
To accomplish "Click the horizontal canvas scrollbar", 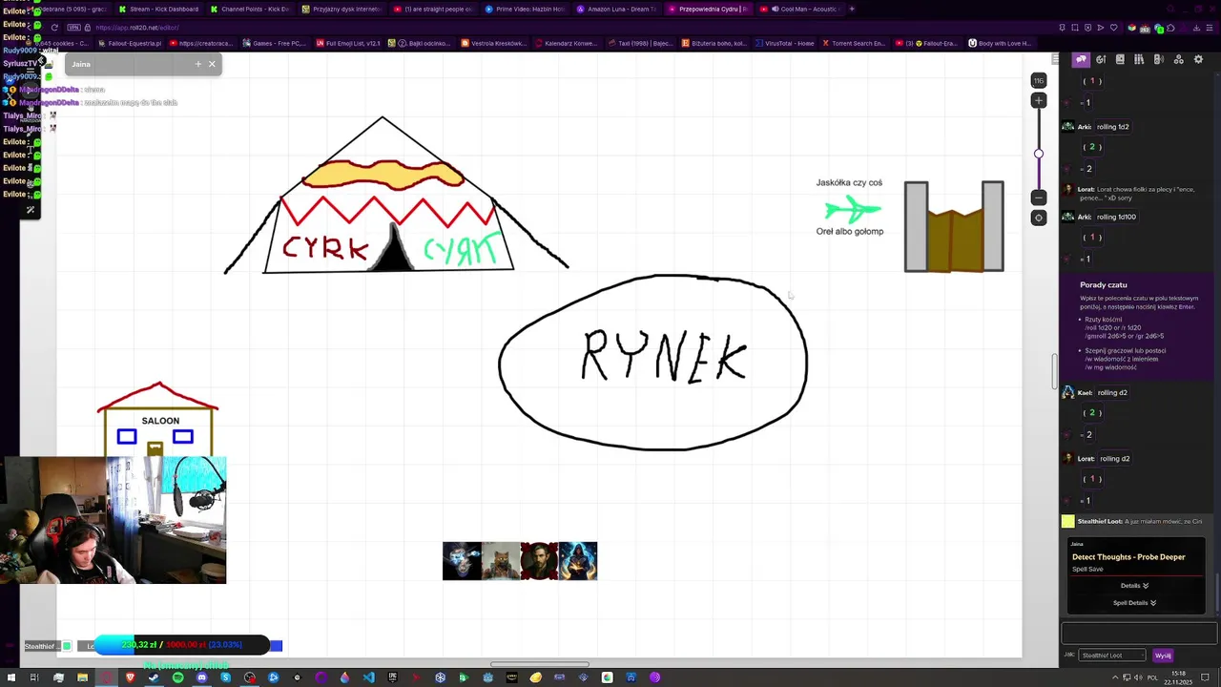I will click(539, 664).
